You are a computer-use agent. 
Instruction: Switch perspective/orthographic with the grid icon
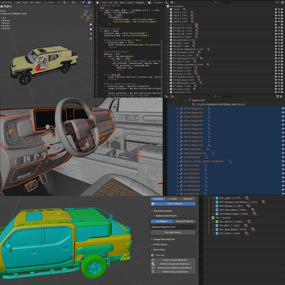pyautogui.click(x=91, y=38)
